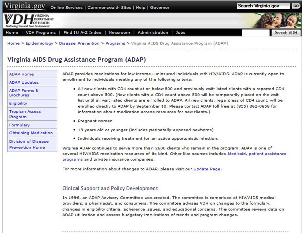
Task: Click the Clinical Support and Policy Development heading
Action: tap(110, 188)
